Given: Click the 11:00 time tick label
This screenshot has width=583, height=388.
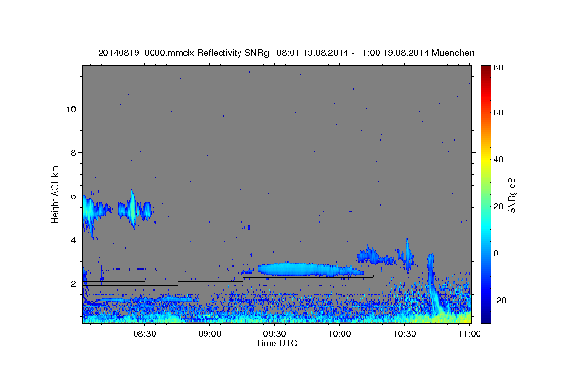Looking at the screenshot, I should 469,334.
